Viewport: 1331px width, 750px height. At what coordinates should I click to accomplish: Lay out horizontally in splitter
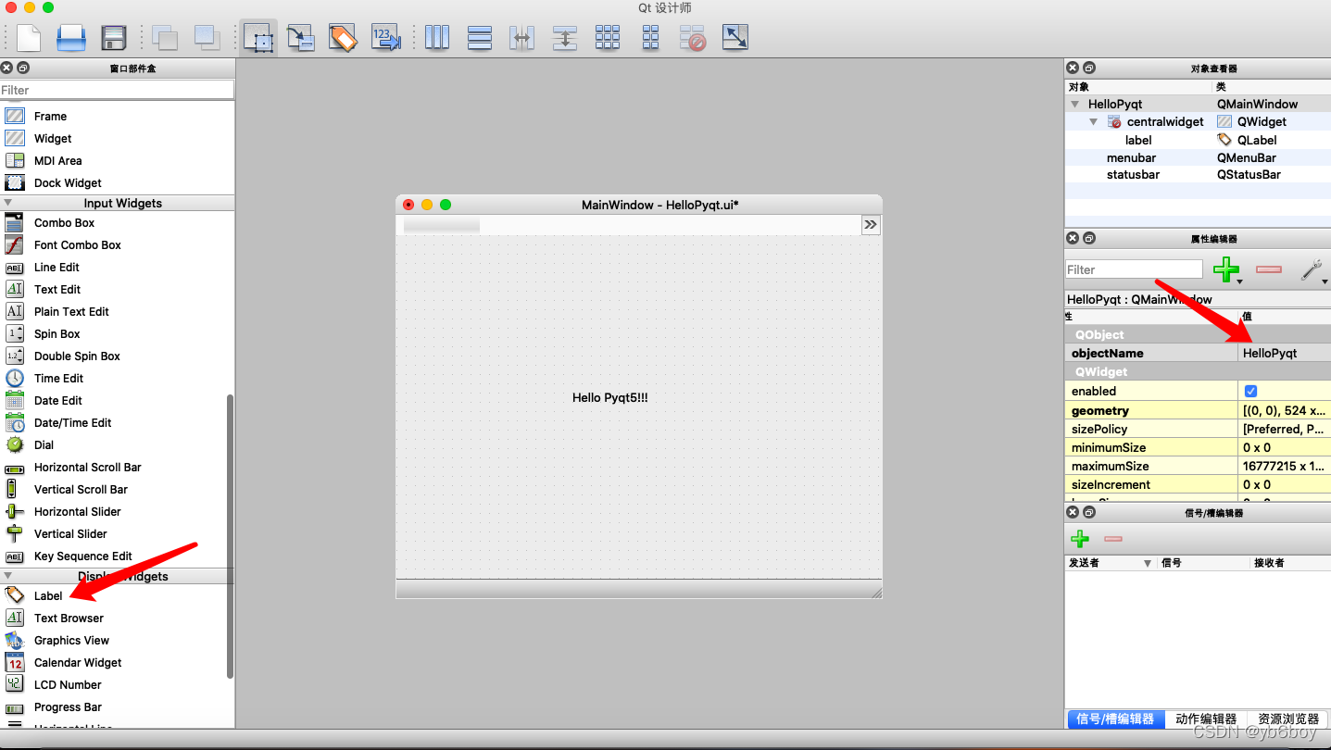coord(521,37)
